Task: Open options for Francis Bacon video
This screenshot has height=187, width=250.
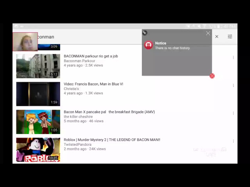Action: click(x=233, y=86)
